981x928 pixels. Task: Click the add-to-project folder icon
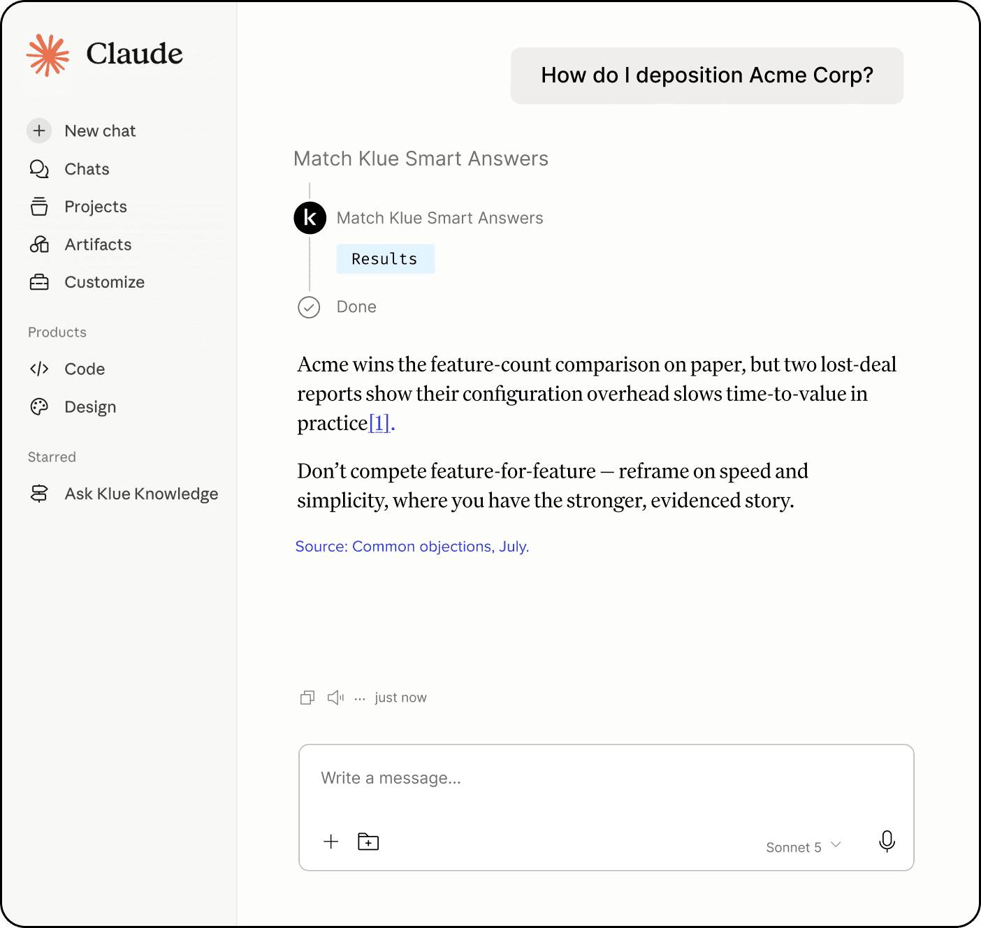(368, 841)
